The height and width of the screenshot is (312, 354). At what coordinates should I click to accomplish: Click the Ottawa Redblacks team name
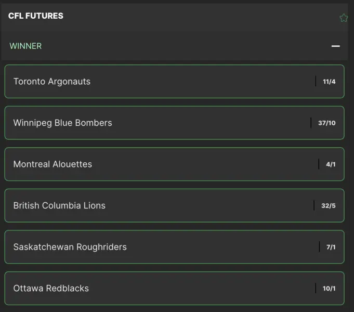tap(51, 288)
